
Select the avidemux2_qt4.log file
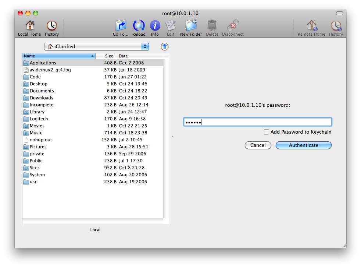[x=50, y=70]
